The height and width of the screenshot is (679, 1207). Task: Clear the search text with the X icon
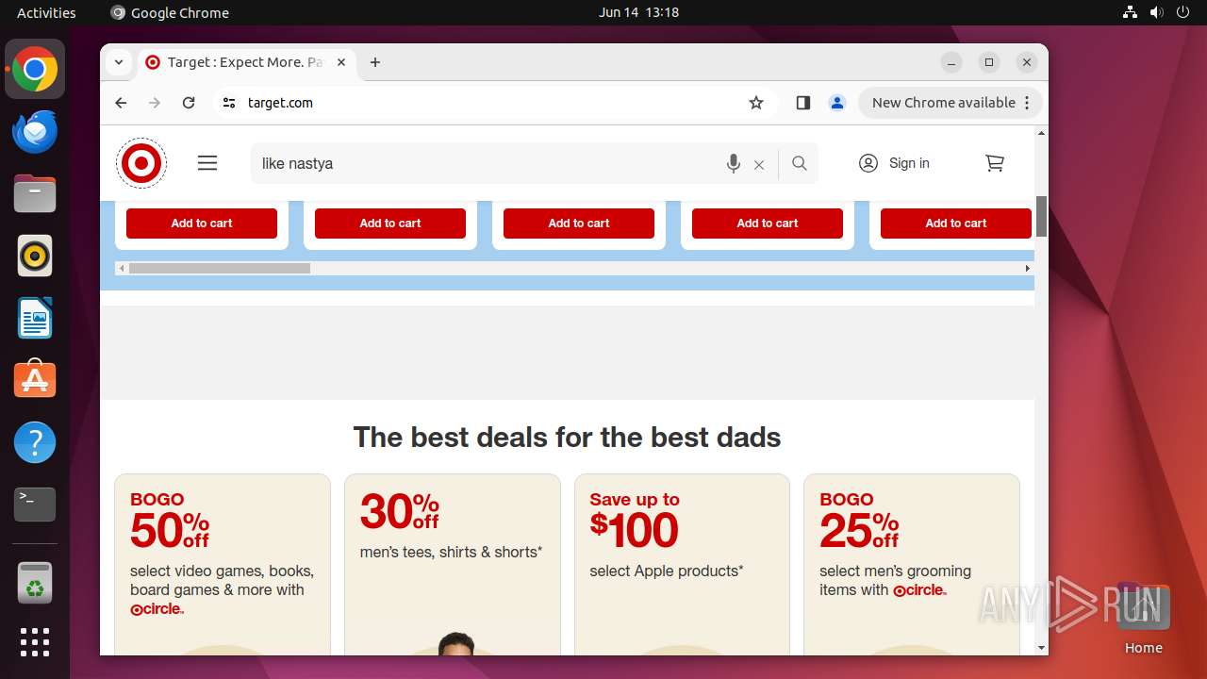click(759, 164)
